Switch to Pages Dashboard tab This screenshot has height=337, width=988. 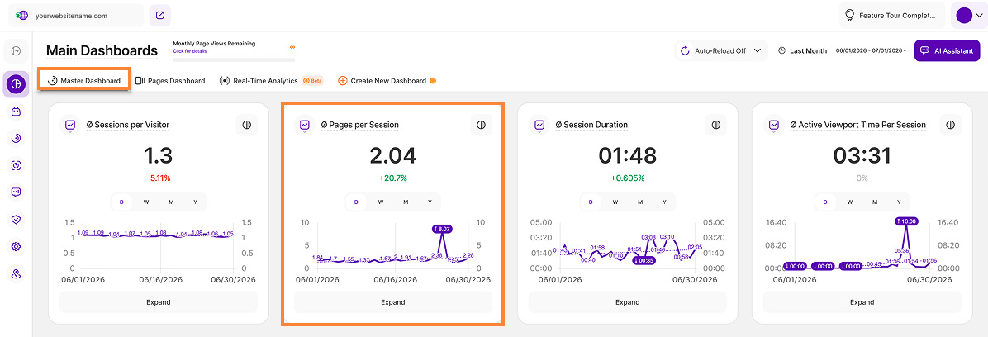click(x=171, y=81)
